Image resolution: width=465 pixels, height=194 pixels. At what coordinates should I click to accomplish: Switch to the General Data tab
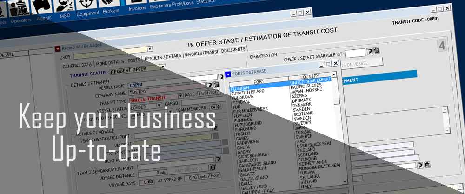pos(77,66)
